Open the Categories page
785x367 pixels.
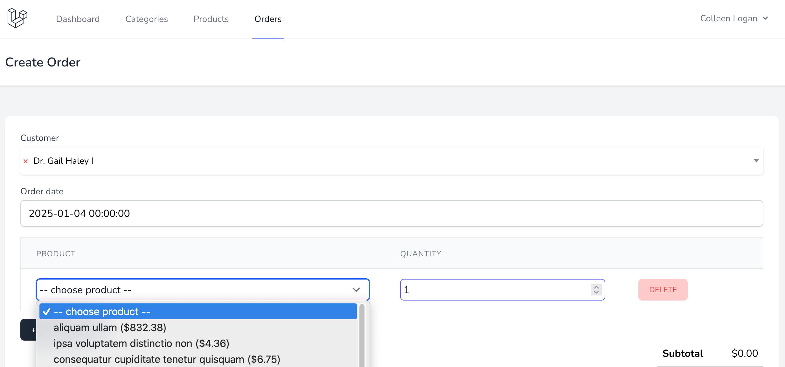[x=147, y=19]
